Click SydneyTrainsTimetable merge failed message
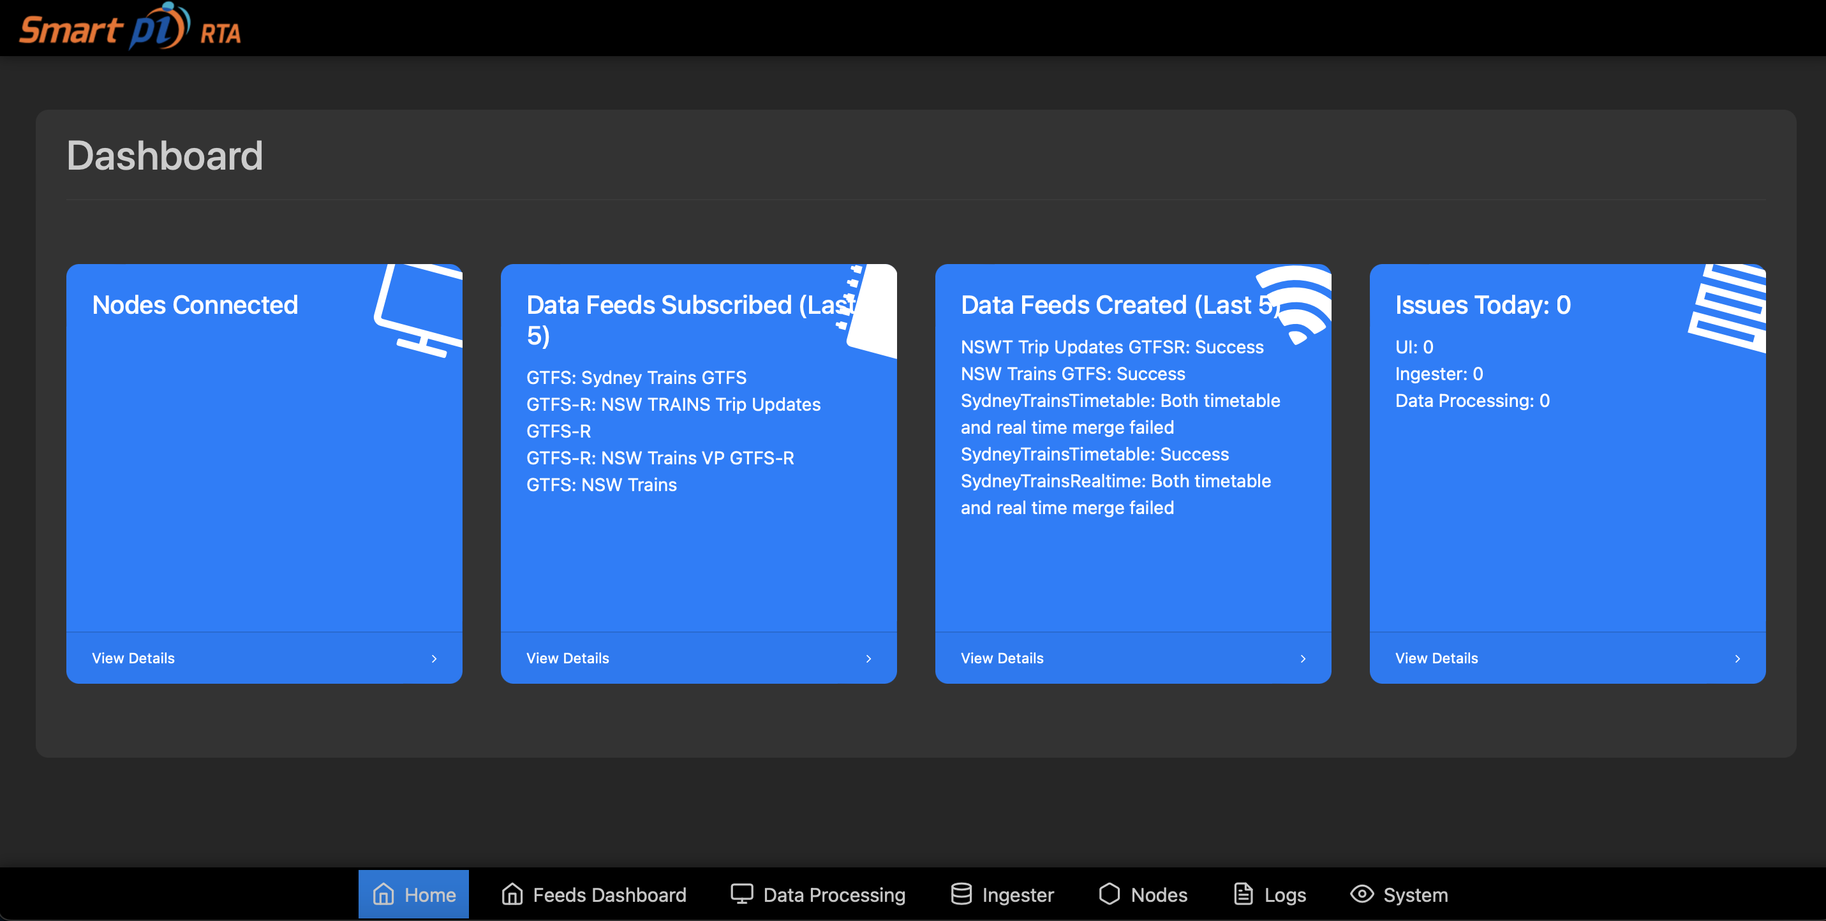Screen dimensions: 1826x921 [1121, 415]
